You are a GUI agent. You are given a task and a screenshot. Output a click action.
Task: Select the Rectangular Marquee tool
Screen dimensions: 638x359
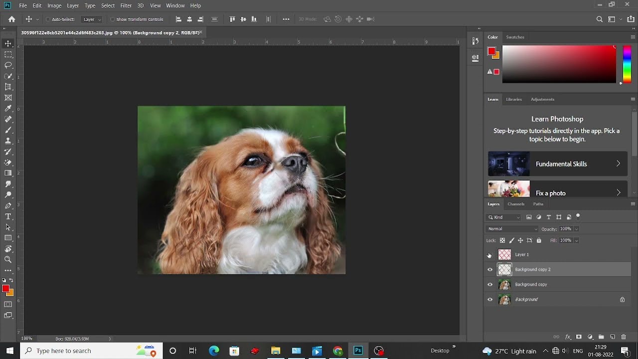pos(8,54)
